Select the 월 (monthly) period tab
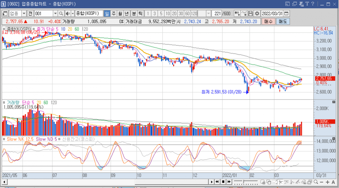 120,13
